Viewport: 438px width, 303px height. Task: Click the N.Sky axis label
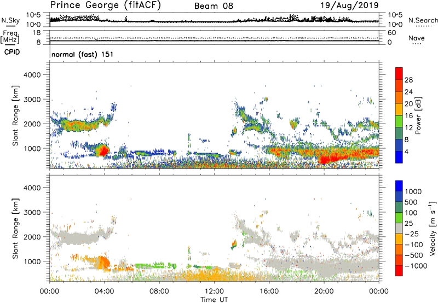coord(10,20)
